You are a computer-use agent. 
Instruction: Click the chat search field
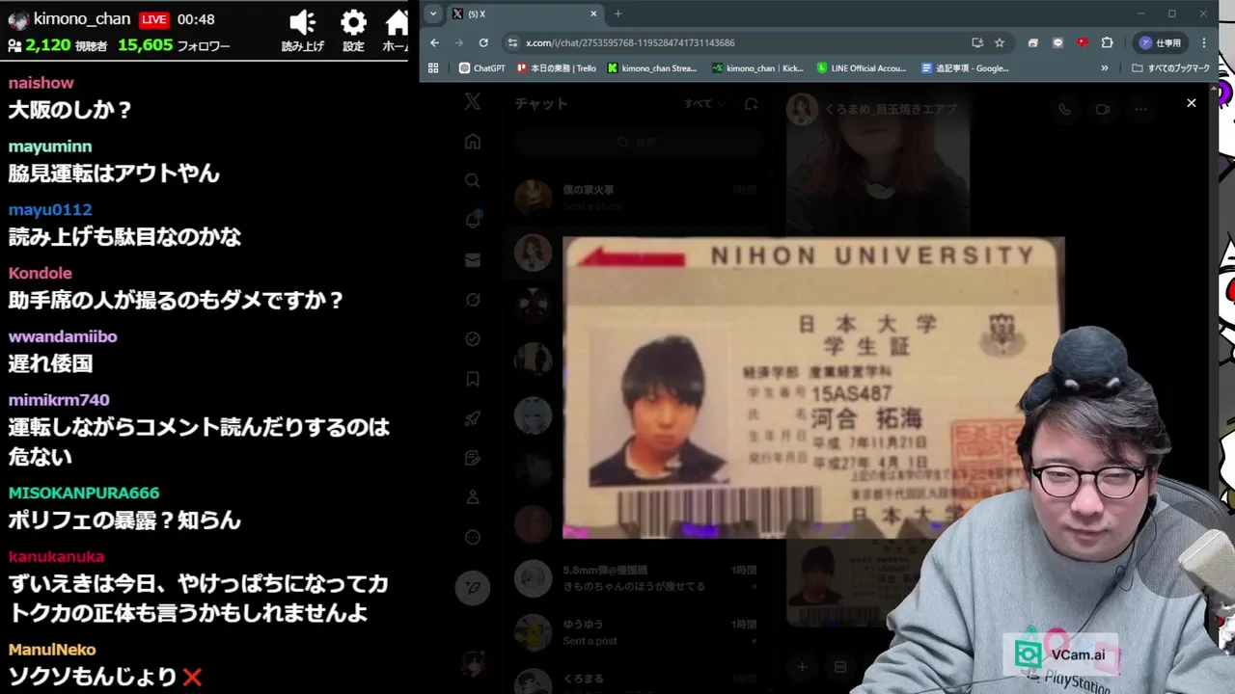[x=638, y=142]
